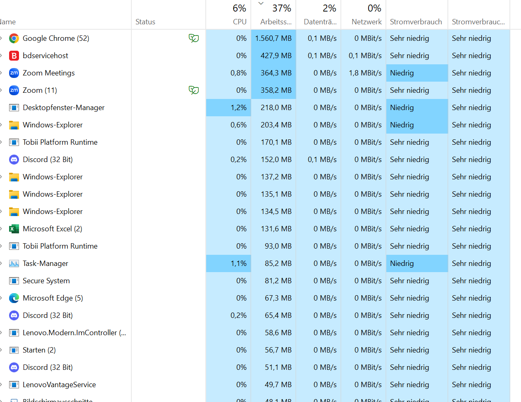Screen dimensions: 521x402
Task: Click the efficiency mode leaf icon for Zoom (11)
Action: click(194, 90)
